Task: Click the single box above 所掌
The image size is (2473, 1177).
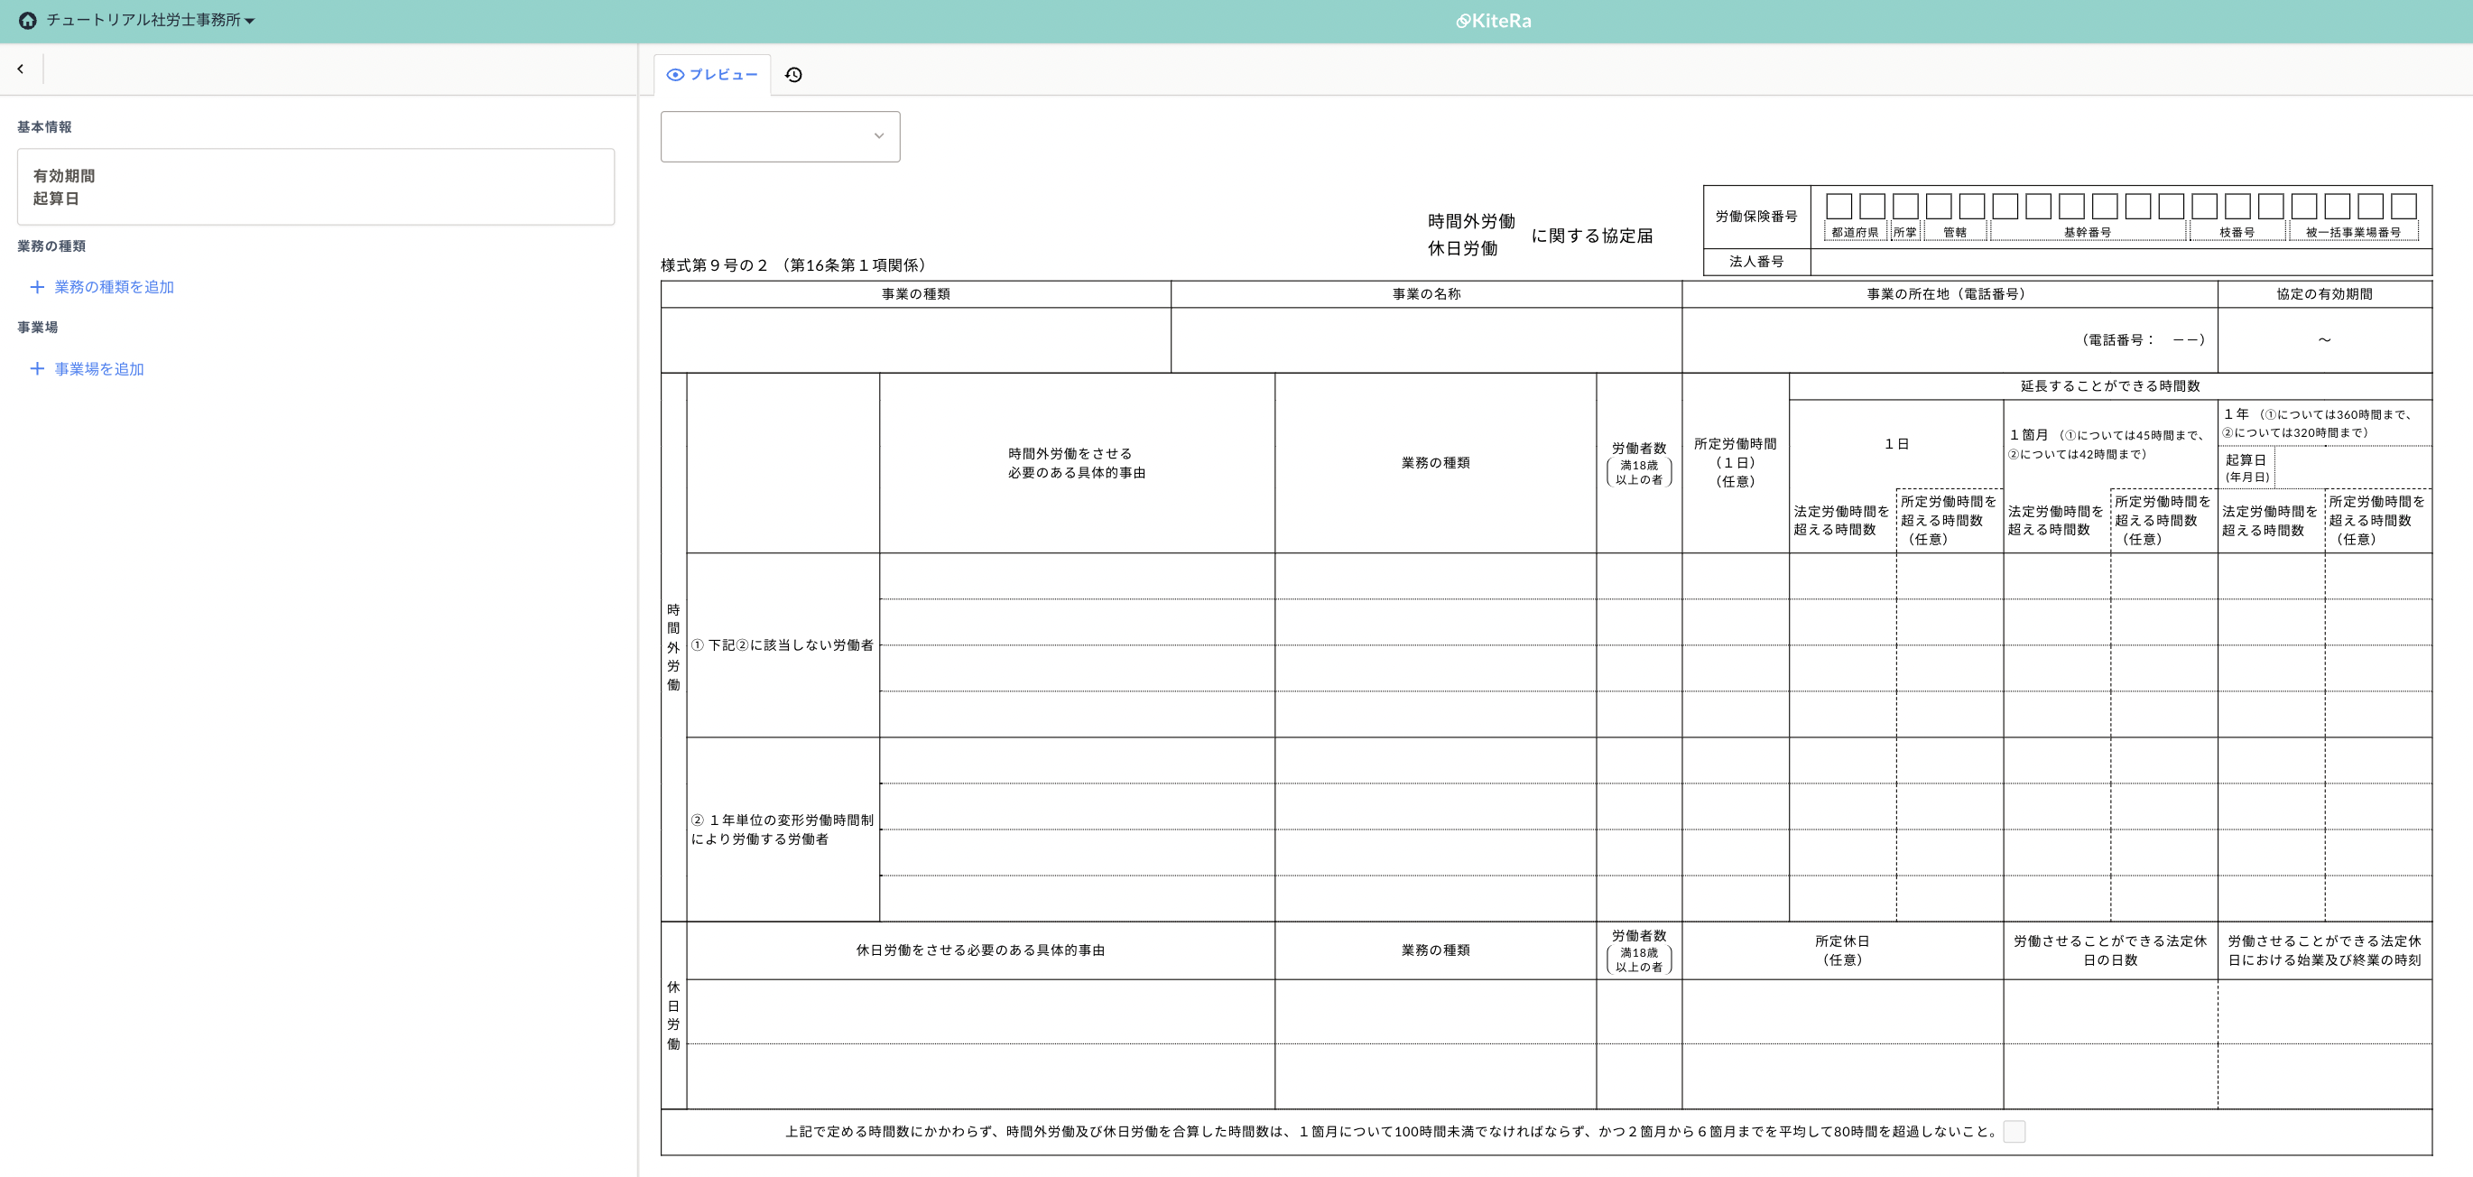Action: [1904, 207]
